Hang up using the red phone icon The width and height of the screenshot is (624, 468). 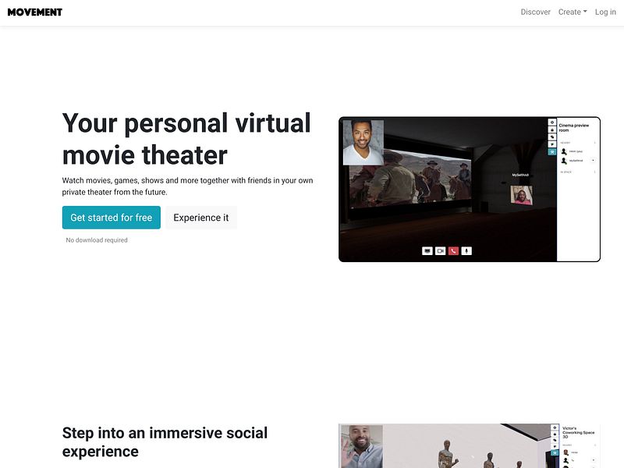pos(453,250)
